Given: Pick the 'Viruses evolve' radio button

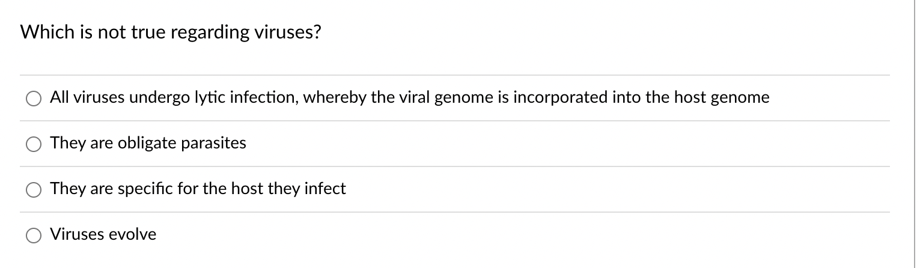Looking at the screenshot, I should point(34,236).
